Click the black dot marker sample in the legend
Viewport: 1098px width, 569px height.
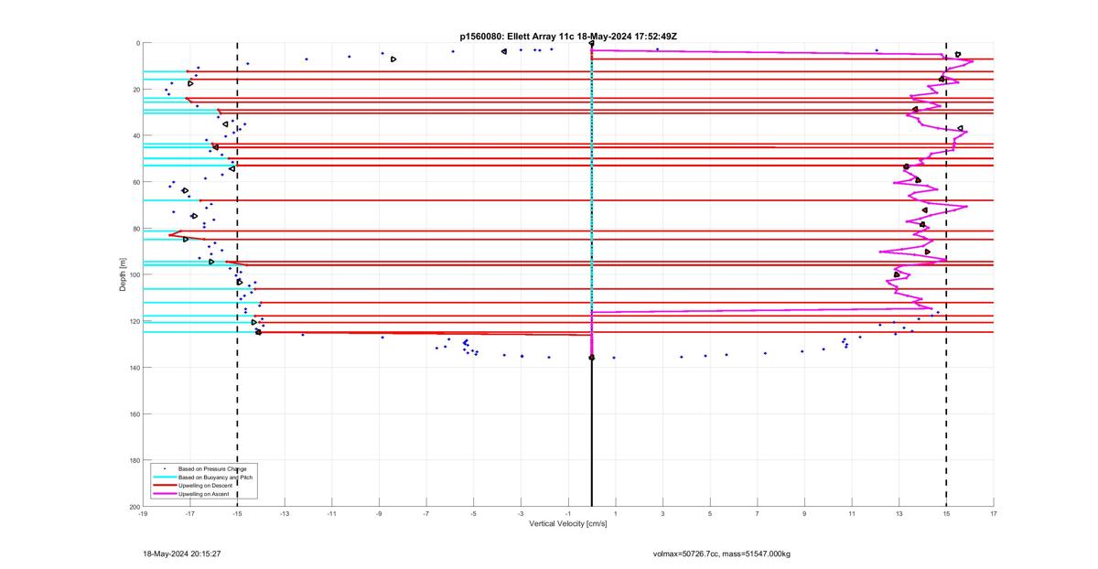[164, 469]
